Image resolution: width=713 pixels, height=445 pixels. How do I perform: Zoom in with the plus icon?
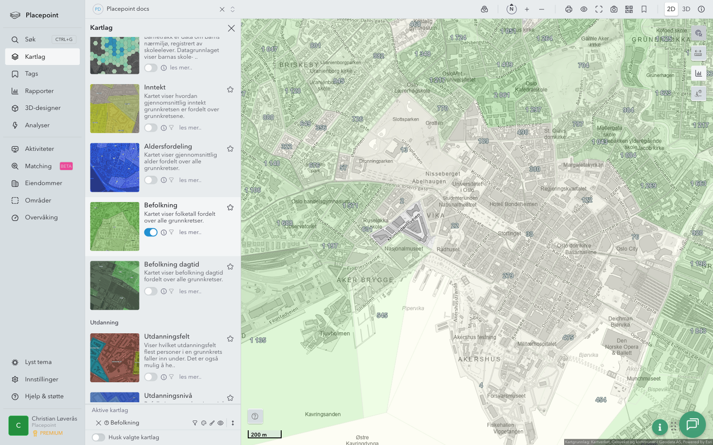527,9
